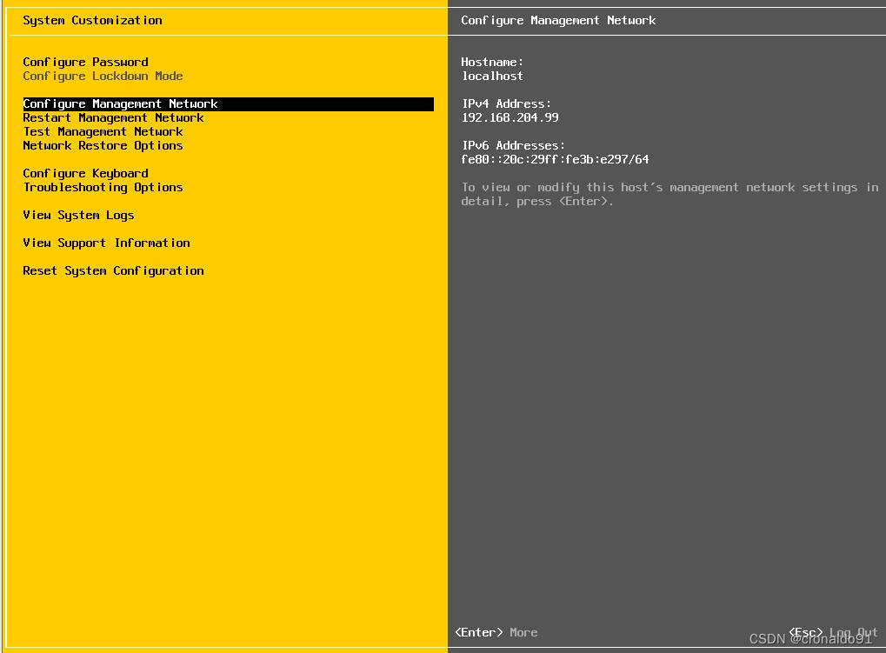Click the management network help description text
Image resolution: width=886 pixels, height=653 pixels.
click(669, 194)
